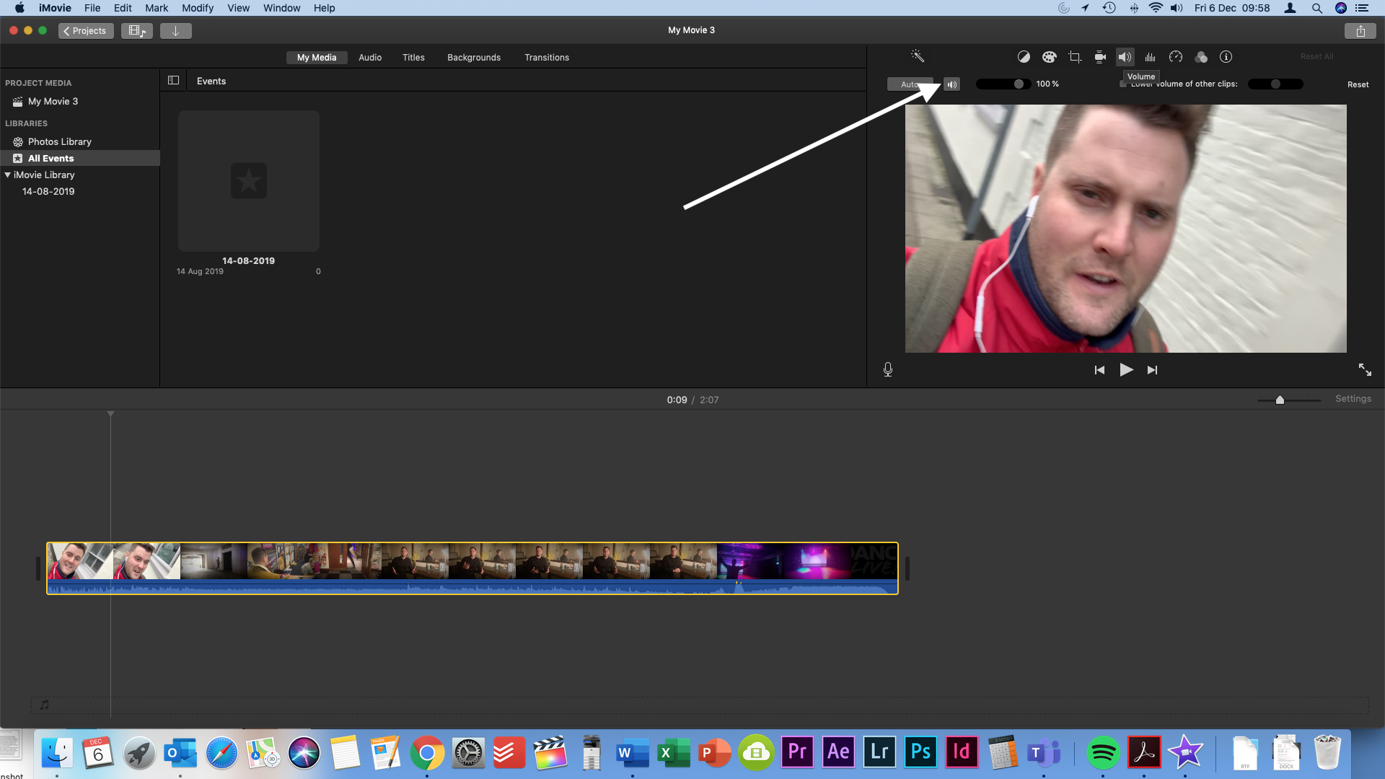Collapse the iMovie Library tree
The image size is (1385, 779).
pos(8,175)
